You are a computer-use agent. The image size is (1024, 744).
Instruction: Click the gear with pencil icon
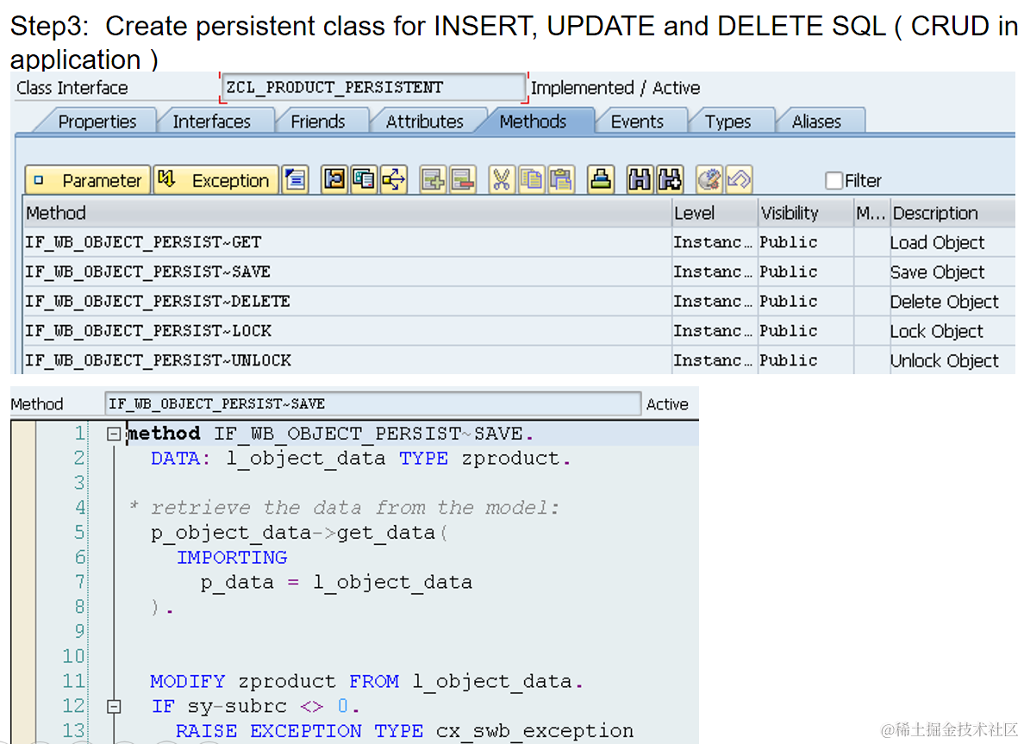pos(709,179)
